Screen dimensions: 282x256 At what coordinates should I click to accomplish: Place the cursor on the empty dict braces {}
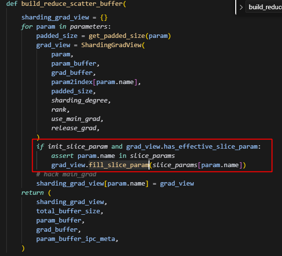[104, 17]
